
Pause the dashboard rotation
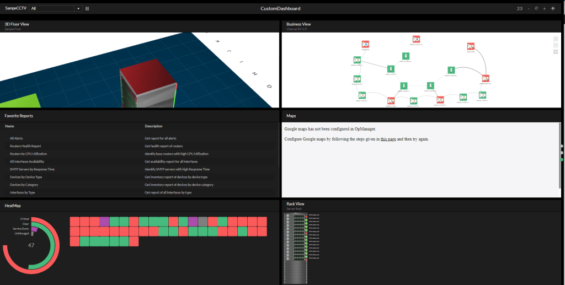pyautogui.click(x=87, y=9)
